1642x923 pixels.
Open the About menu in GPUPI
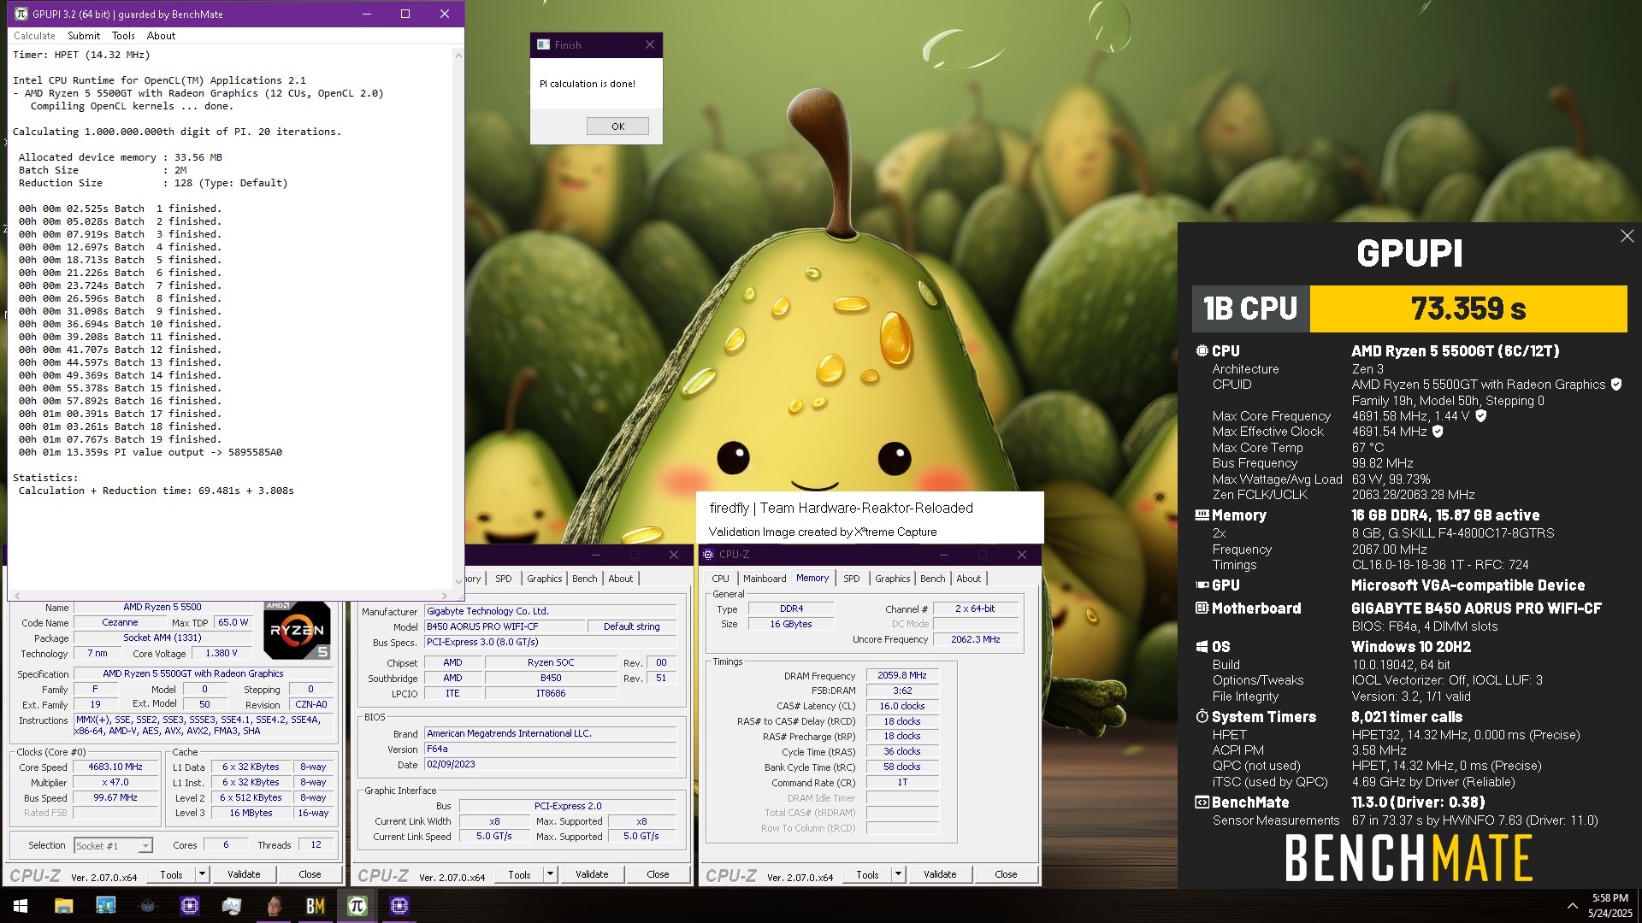[161, 36]
